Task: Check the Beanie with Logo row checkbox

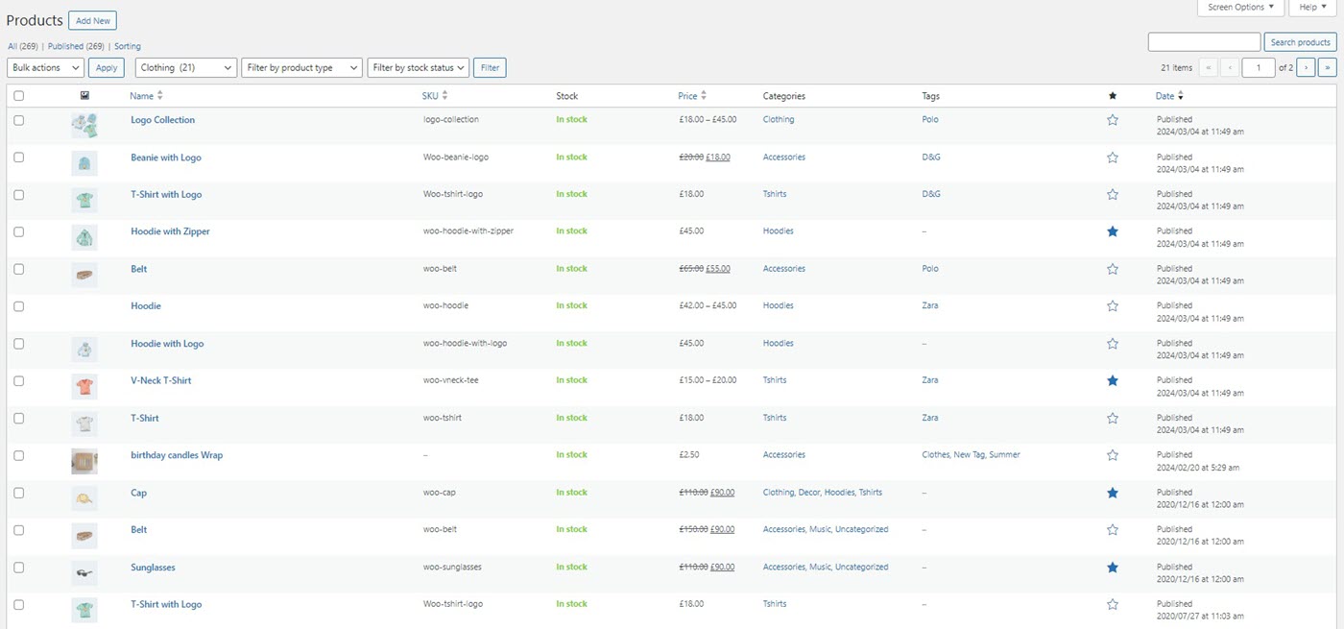Action: pos(19,157)
